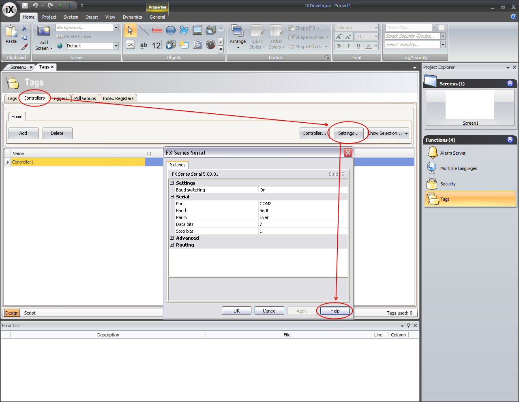Click the Format Painter brush icon
The image size is (519, 402).
[24, 47]
